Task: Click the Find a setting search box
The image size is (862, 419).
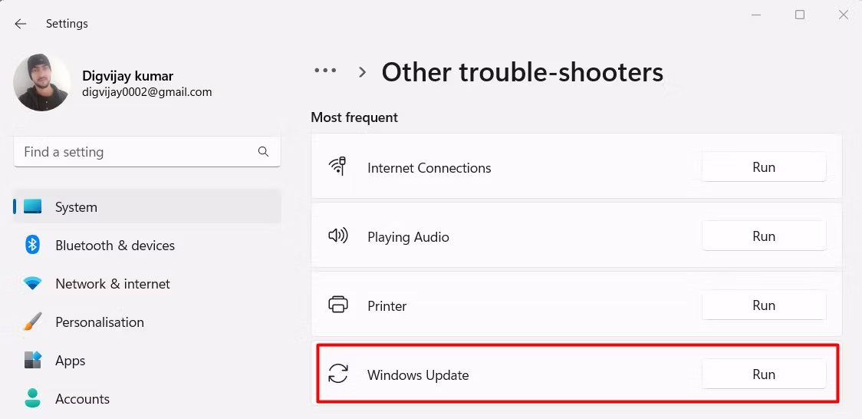Action: click(147, 152)
